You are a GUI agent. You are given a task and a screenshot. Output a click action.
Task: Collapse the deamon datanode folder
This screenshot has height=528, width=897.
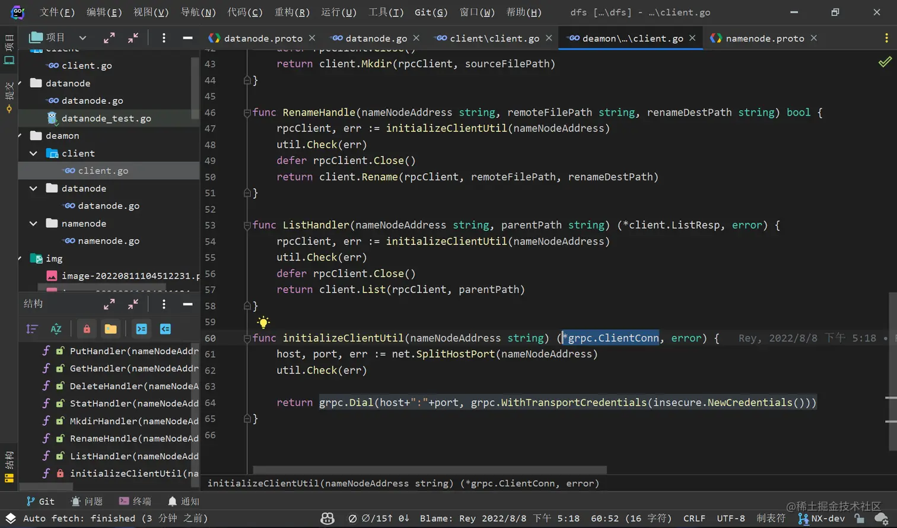point(33,188)
